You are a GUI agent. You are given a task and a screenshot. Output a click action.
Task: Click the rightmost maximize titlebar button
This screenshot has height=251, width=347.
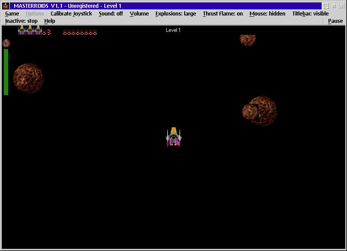(341, 6)
